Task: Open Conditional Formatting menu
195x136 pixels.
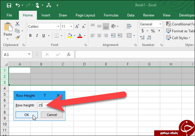Action: pos(180,24)
